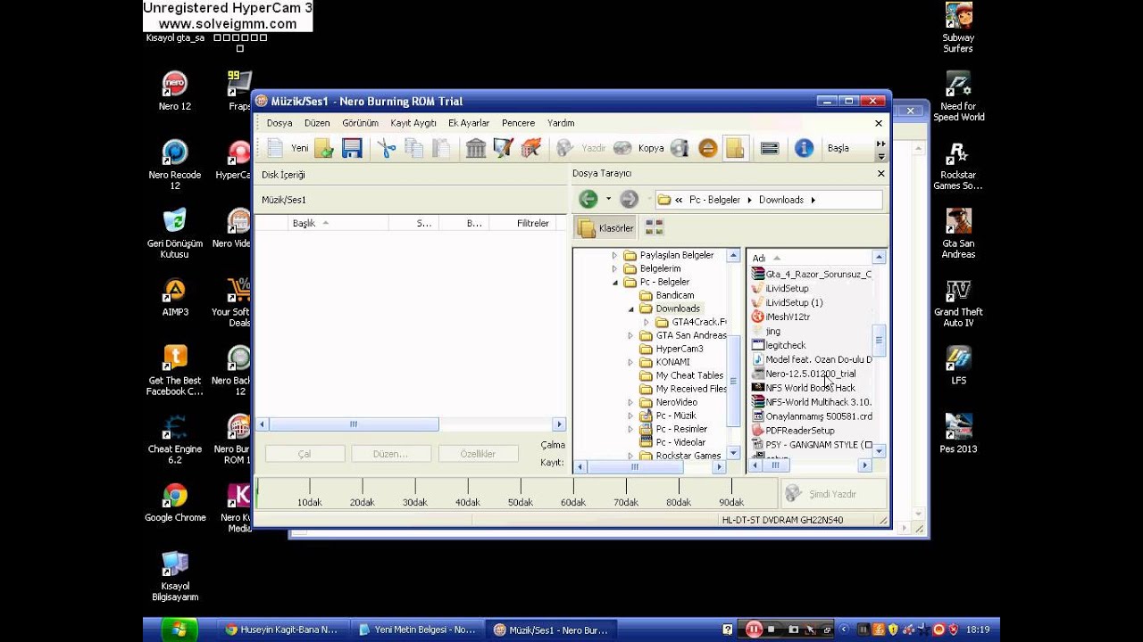1143x642 pixels.
Task: Select the iMeshV12tr file
Action: (x=787, y=317)
